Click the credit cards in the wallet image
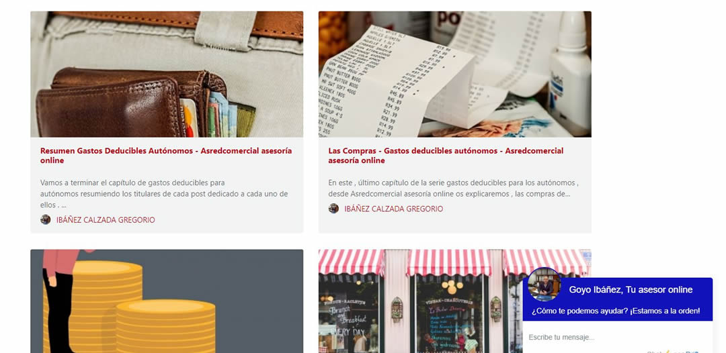Image resolution: width=726 pixels, height=353 pixels. pos(189,118)
